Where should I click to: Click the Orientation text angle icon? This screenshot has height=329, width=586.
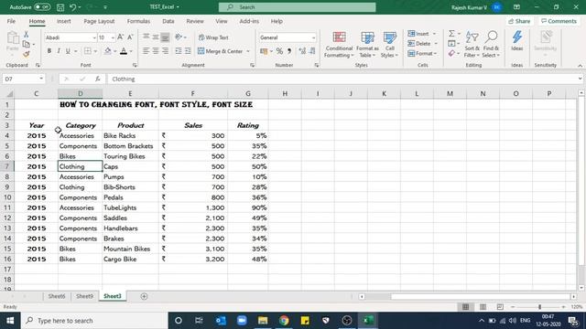pos(179,37)
